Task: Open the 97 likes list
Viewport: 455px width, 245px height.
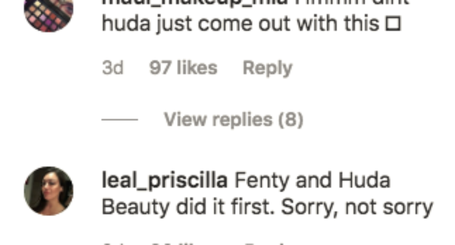Action: 183,68
